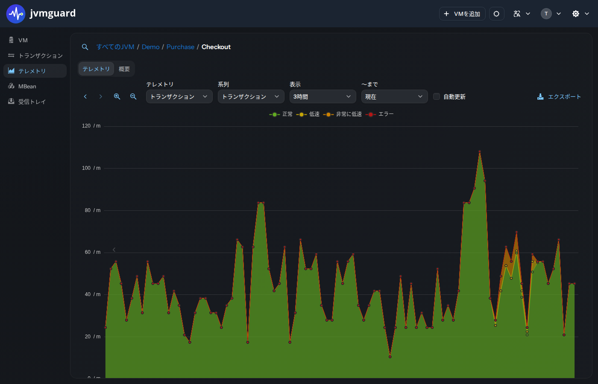Toggle the 非常に低速 series in the legend
The height and width of the screenshot is (384, 598).
tap(343, 114)
